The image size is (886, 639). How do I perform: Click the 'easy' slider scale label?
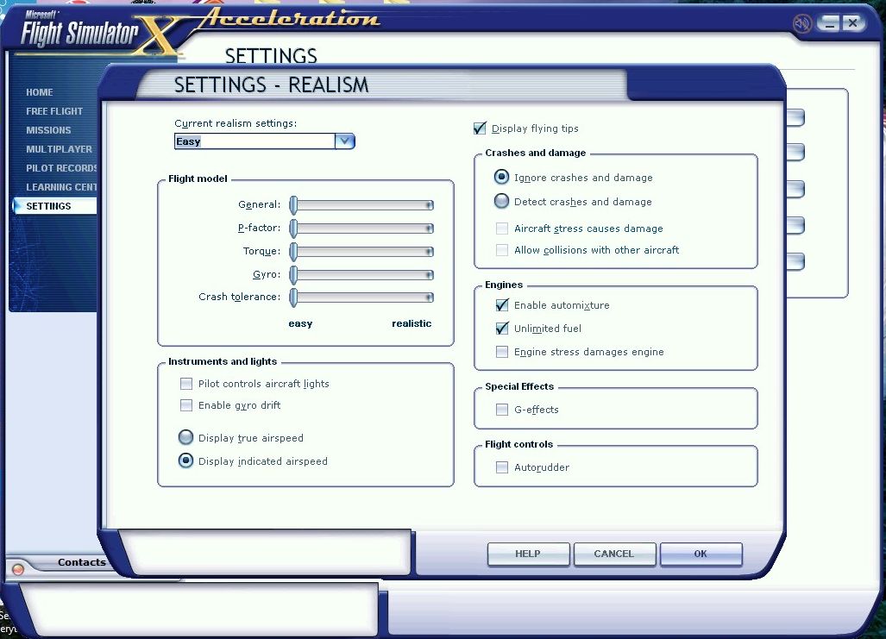pos(300,323)
